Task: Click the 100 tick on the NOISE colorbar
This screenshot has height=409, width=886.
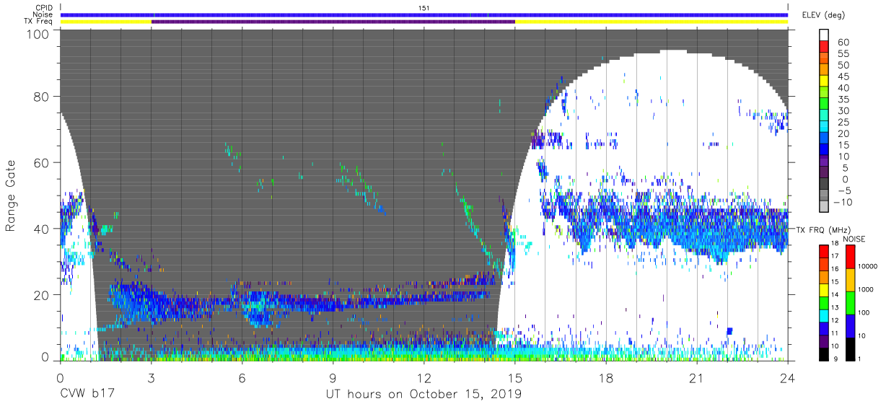Action: click(x=864, y=312)
